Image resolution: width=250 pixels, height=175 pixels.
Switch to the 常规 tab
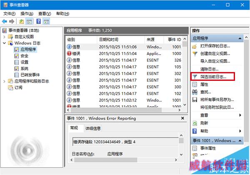coord(74,128)
